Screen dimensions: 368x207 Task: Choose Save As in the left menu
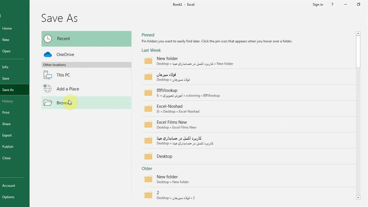(14, 90)
